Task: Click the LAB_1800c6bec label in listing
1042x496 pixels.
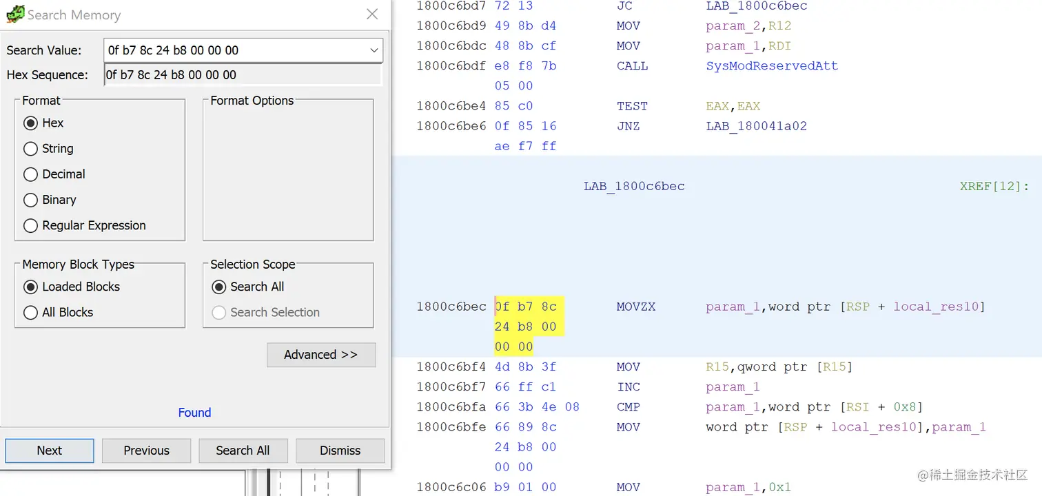Action: point(634,186)
